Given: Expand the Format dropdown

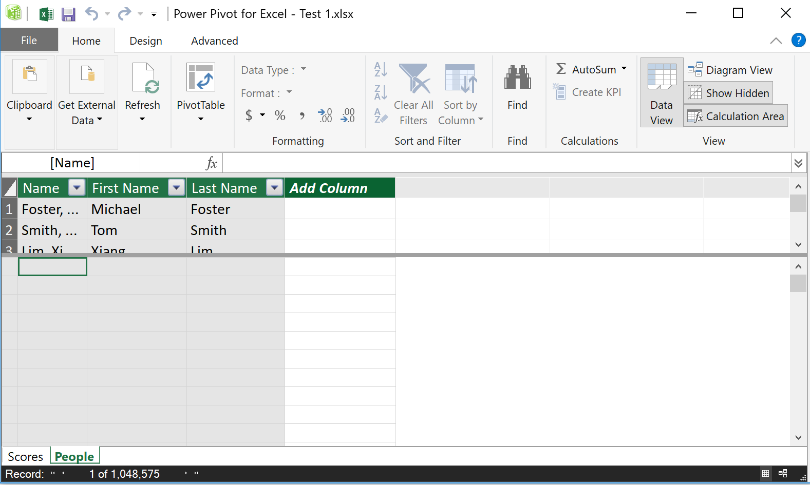Looking at the screenshot, I should pyautogui.click(x=289, y=92).
